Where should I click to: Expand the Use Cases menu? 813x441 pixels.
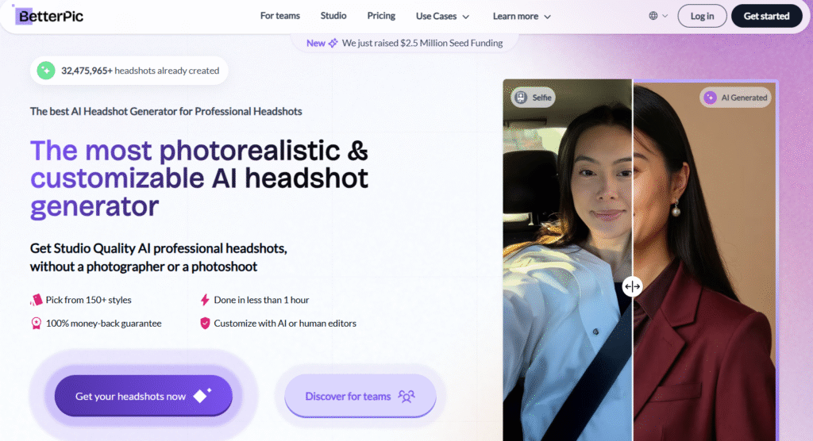click(442, 17)
